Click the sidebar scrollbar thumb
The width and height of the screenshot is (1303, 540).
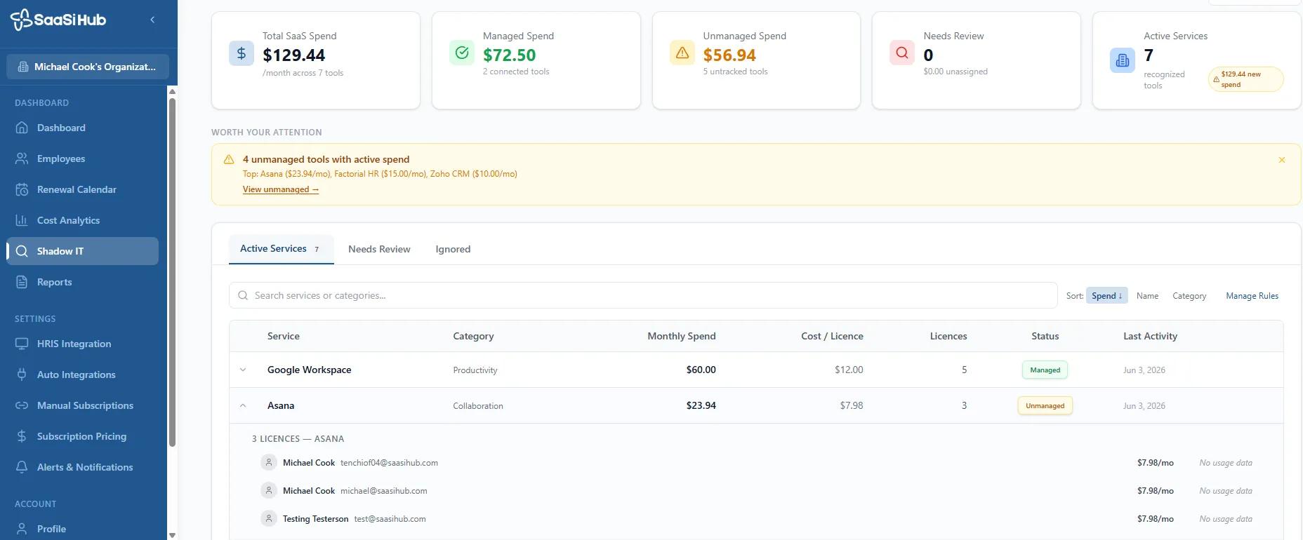[172, 272]
